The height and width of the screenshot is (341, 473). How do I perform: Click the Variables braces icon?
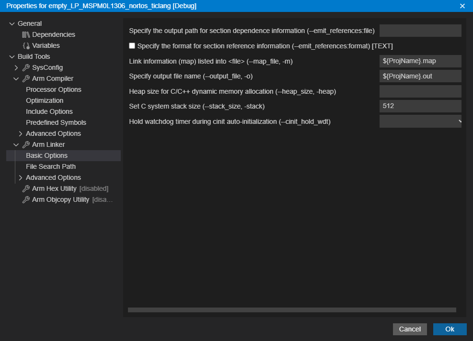(26, 45)
